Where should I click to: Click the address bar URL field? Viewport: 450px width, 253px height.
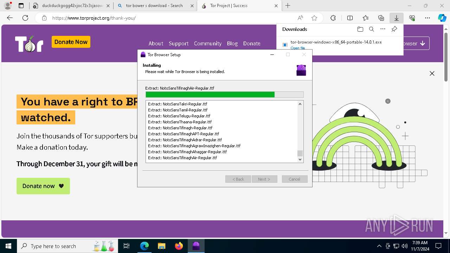[x=172, y=18]
